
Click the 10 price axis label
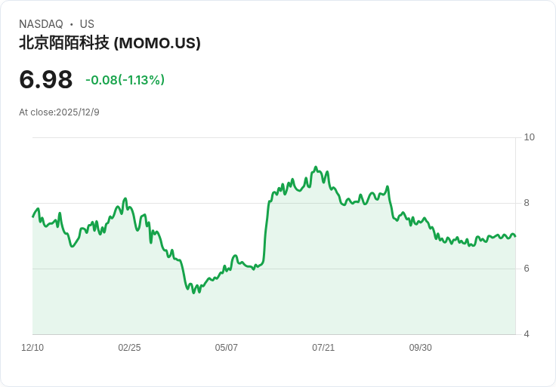[529, 137]
